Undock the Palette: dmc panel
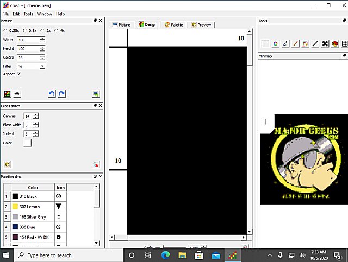Screen dimensions: 348x262 95,176
